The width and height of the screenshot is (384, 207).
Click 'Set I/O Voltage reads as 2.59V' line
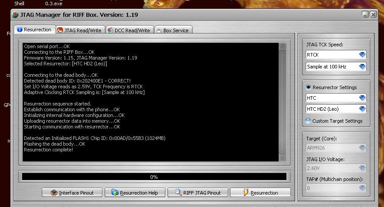coord(83,87)
